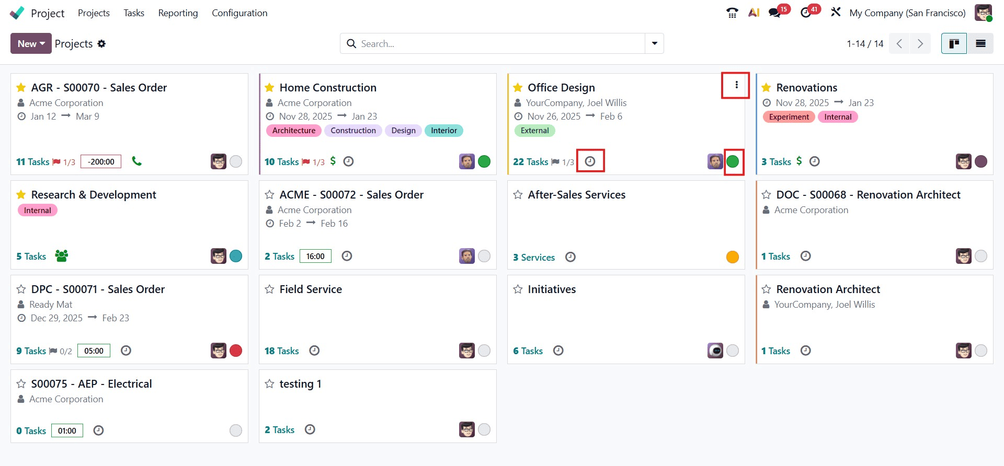Go to previous page of projects

point(899,43)
